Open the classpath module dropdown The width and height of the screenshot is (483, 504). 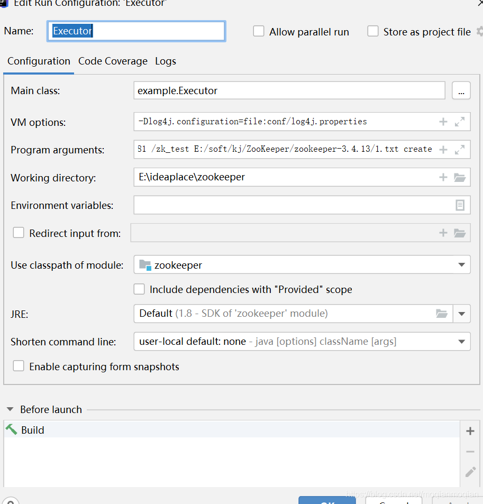coord(462,265)
